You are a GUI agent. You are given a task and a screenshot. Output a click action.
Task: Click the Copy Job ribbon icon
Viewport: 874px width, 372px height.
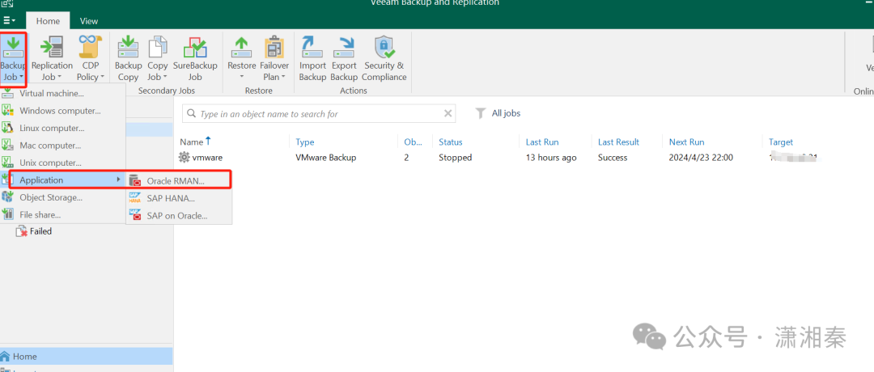tap(157, 47)
